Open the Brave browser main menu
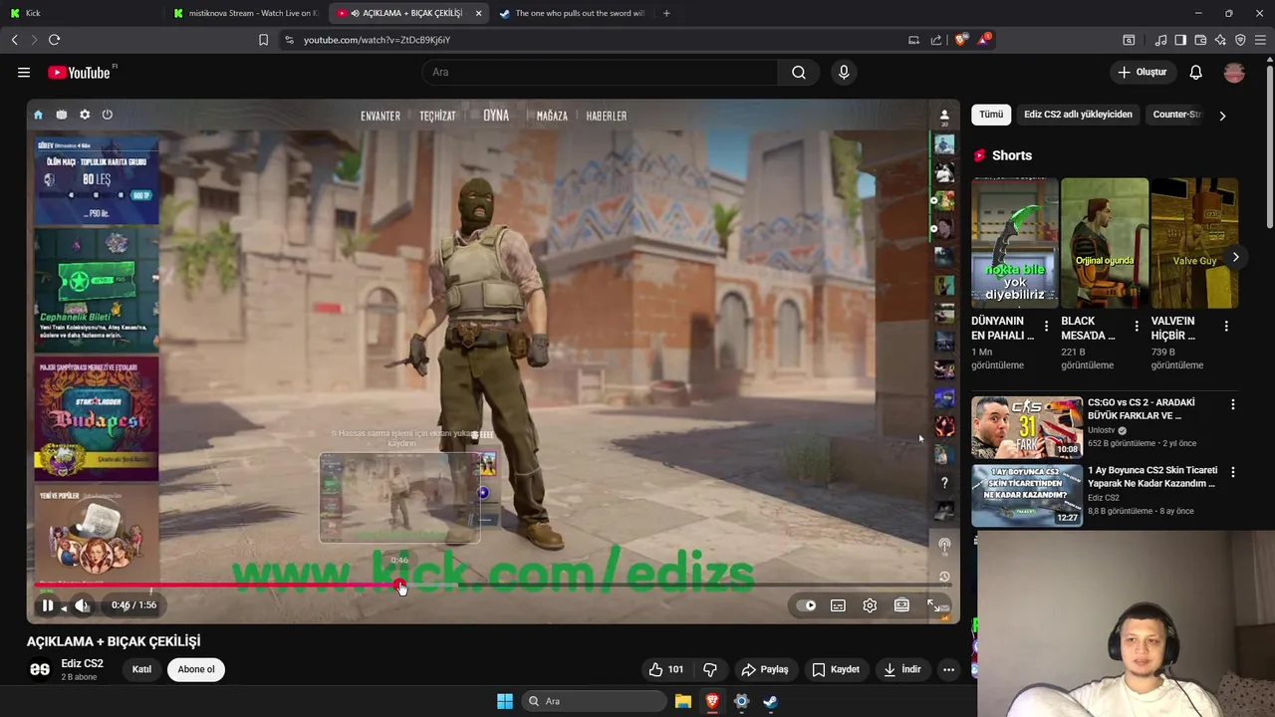The width and height of the screenshot is (1275, 717). click(x=1260, y=40)
